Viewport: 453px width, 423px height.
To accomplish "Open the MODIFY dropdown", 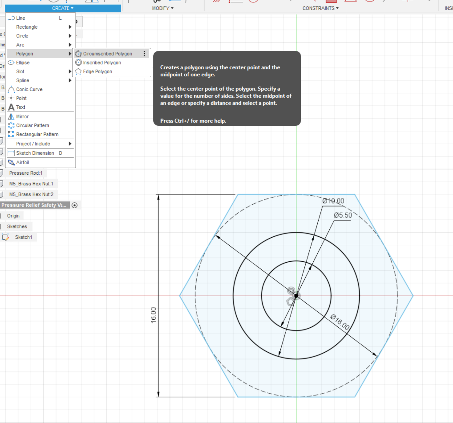I will coord(163,8).
